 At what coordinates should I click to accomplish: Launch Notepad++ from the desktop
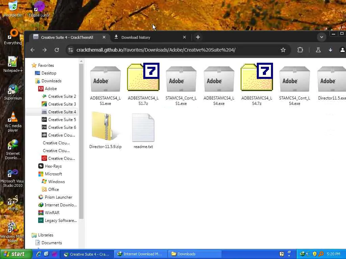pos(13,64)
